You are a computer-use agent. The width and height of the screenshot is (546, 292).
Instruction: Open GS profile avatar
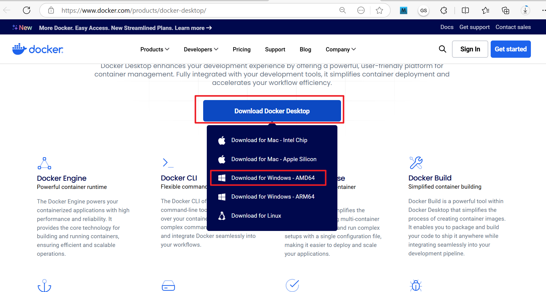coord(424,11)
